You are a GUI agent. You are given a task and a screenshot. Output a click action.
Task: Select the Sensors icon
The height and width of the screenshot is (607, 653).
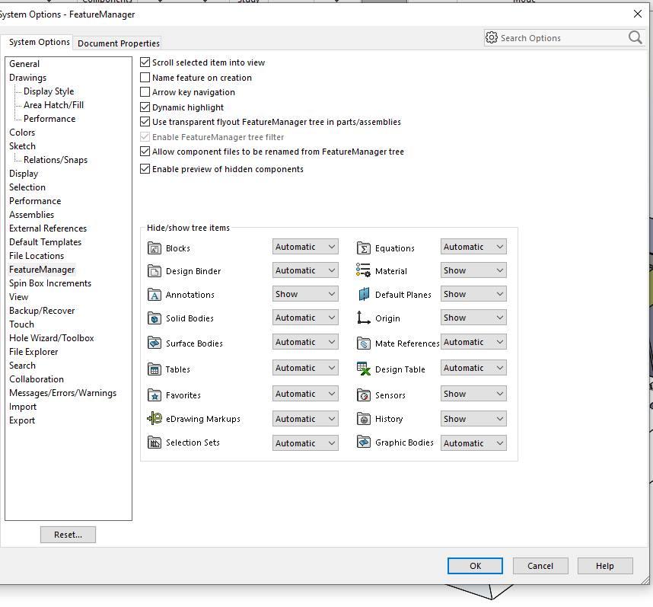[365, 395]
